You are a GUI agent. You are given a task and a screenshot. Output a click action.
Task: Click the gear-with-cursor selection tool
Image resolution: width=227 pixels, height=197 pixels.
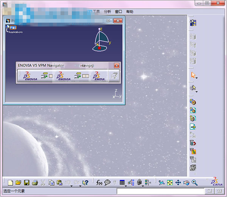(x=193, y=88)
